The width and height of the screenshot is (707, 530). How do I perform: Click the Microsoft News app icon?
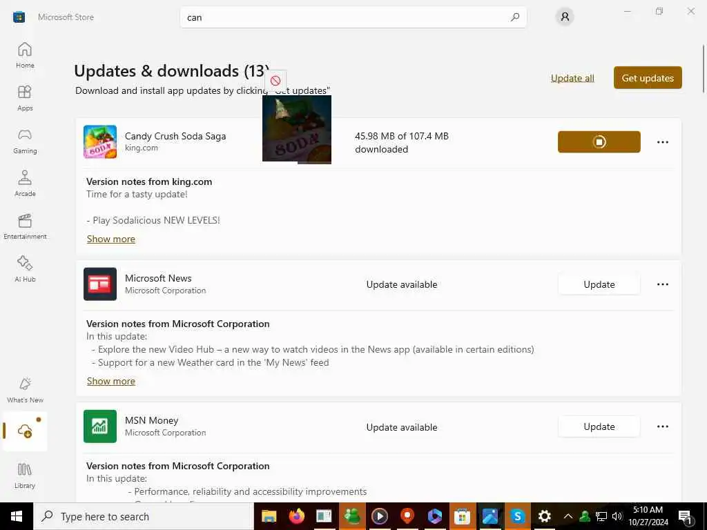(x=100, y=284)
